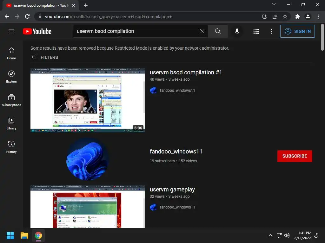Open the YouTube apps grid
This screenshot has height=243, width=325.
point(256,31)
